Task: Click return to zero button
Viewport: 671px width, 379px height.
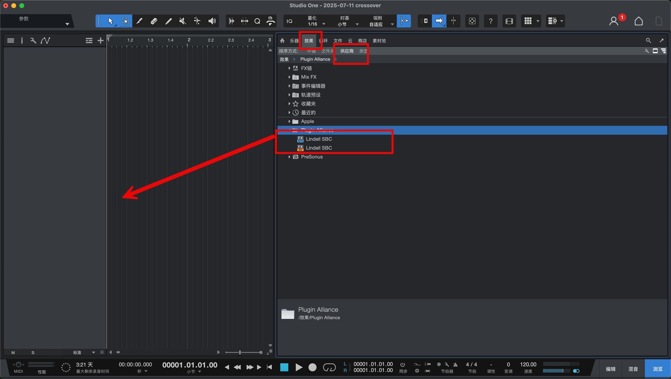Action: (269, 367)
